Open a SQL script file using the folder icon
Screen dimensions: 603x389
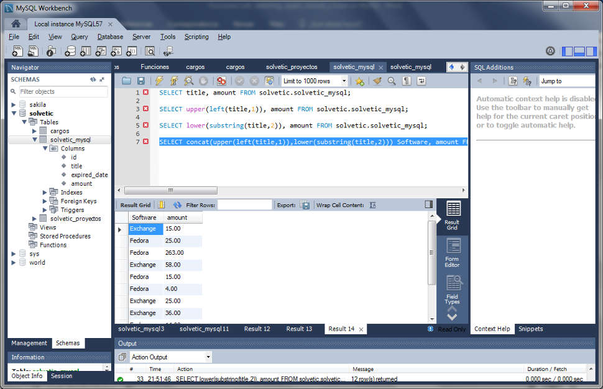pos(126,81)
